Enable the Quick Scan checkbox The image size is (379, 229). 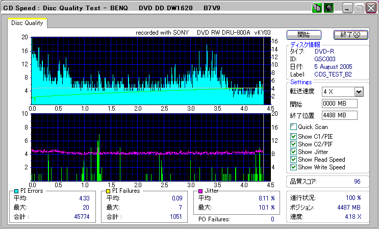[x=293, y=127]
